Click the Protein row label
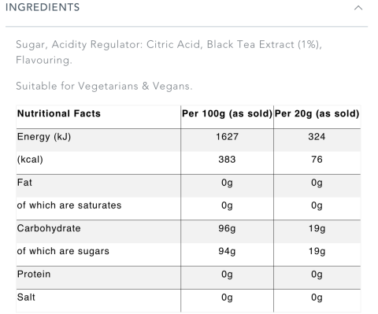The width and height of the screenshot is (378, 314). [x=34, y=274]
